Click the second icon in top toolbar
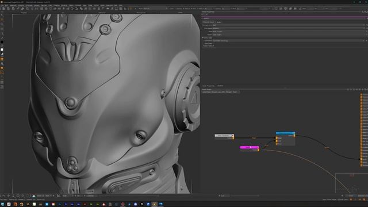The height and width of the screenshot is (207, 368). coord(8,9)
